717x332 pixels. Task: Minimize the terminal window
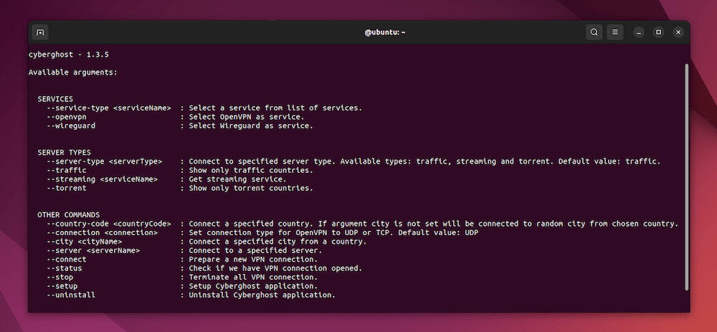click(639, 32)
